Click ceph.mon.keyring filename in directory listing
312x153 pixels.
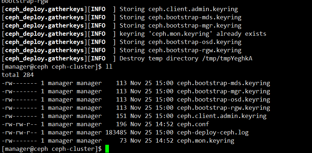(206, 141)
